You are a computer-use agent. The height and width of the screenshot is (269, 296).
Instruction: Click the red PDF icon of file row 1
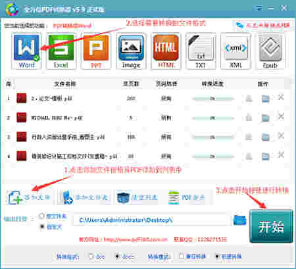pyautogui.click(x=22, y=98)
